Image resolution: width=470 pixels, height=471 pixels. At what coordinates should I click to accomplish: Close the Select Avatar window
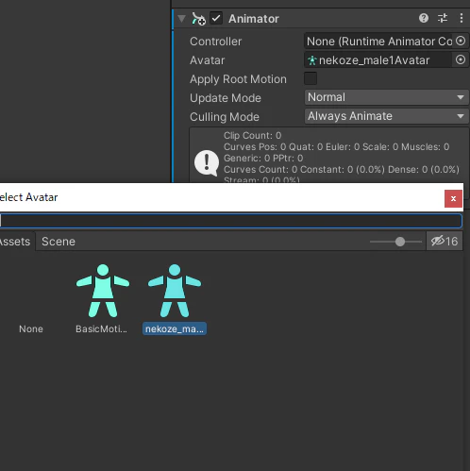pyautogui.click(x=453, y=198)
